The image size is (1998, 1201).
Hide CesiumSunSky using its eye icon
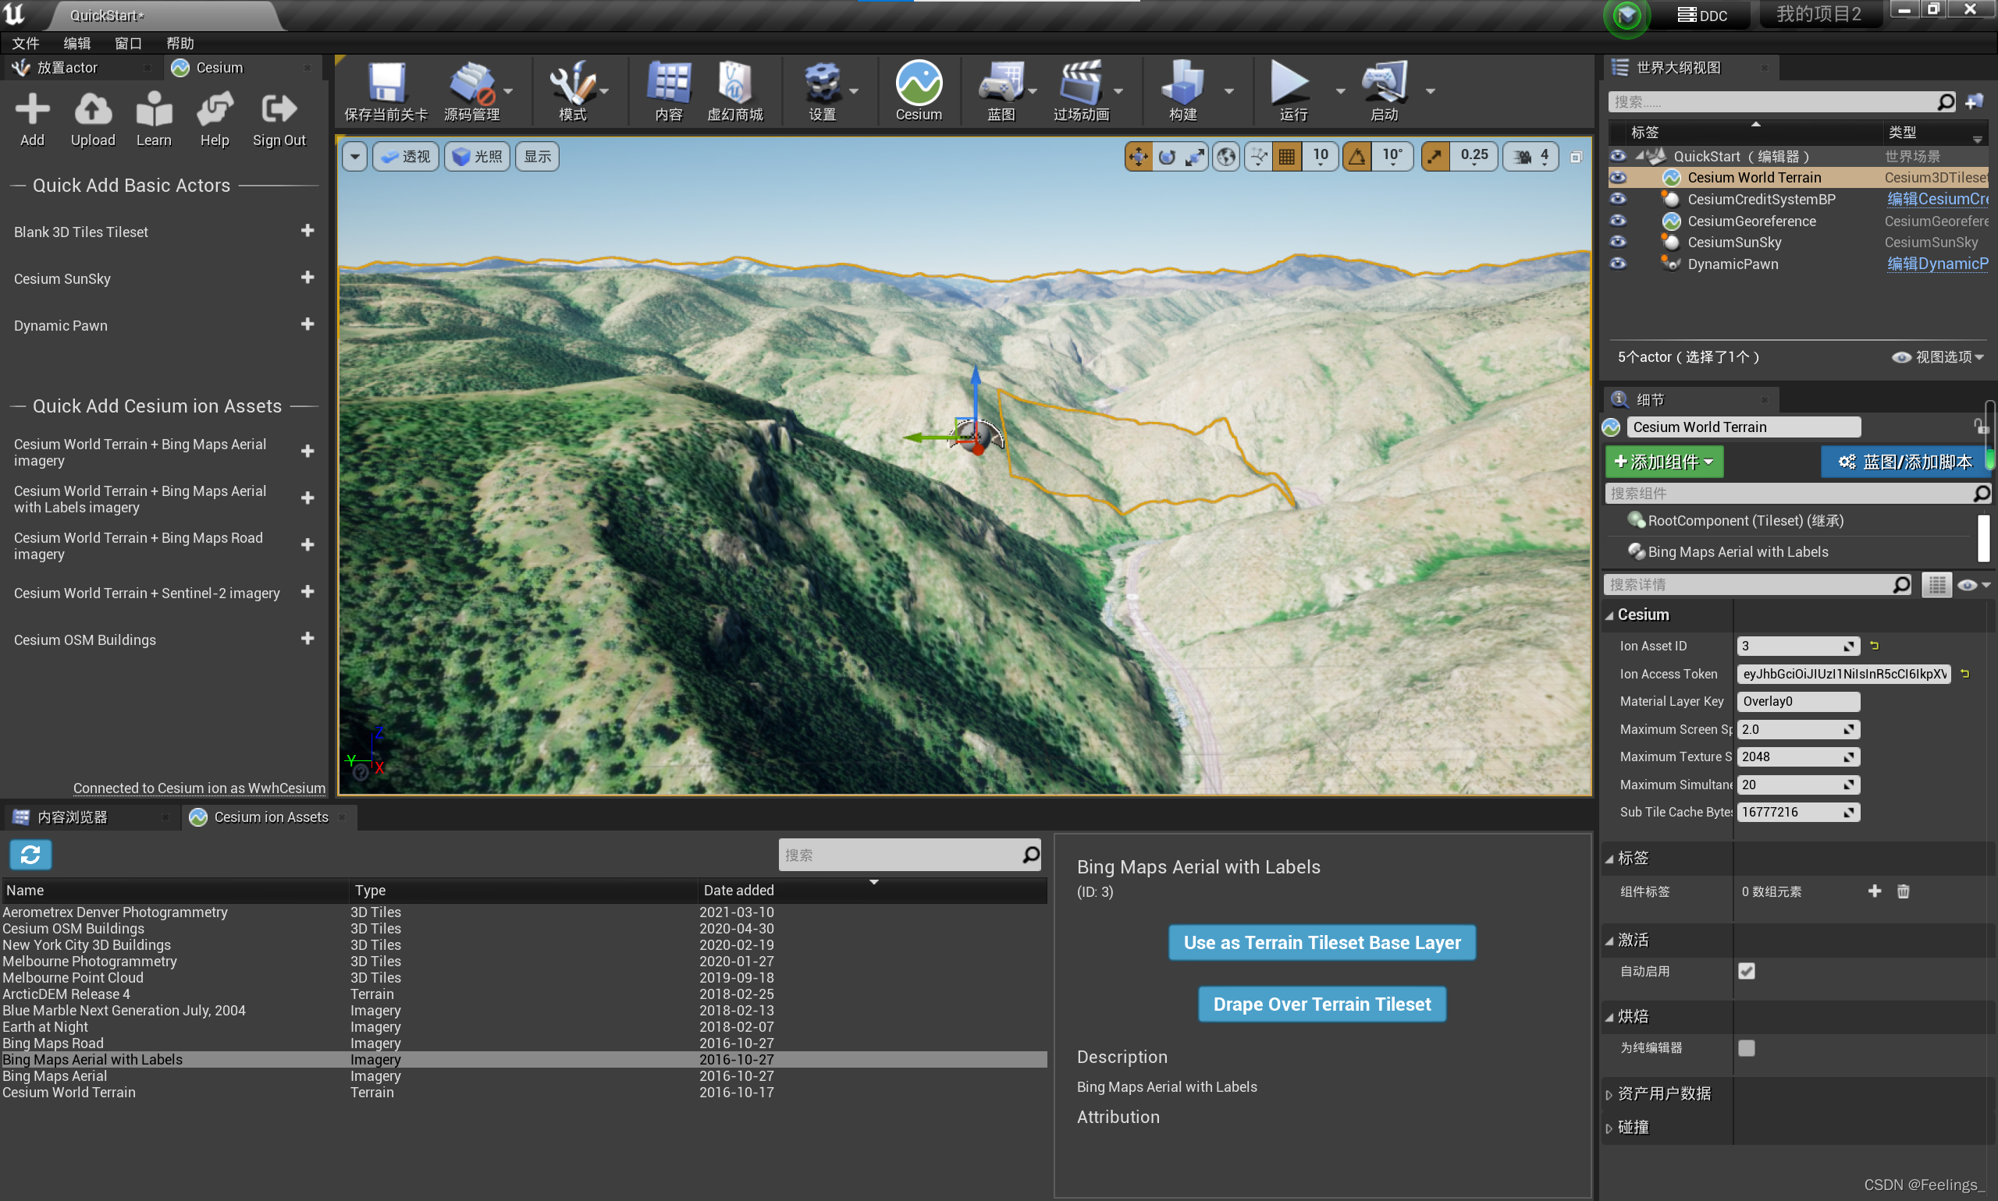pos(1617,242)
